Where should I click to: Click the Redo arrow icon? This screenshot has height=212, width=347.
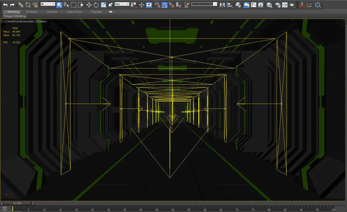coord(12,5)
